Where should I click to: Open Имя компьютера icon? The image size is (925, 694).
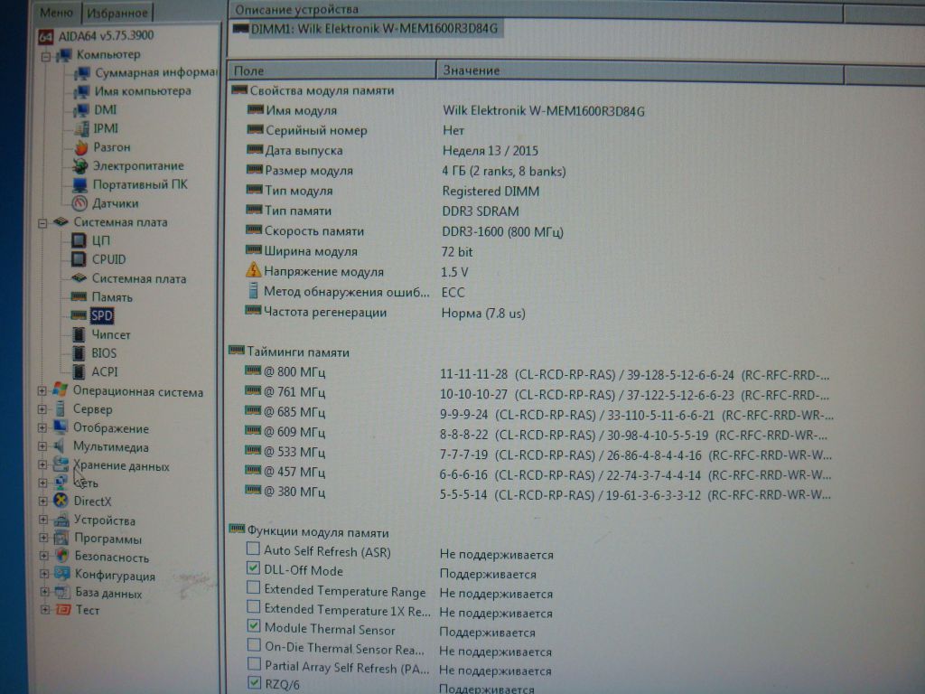pos(81,92)
